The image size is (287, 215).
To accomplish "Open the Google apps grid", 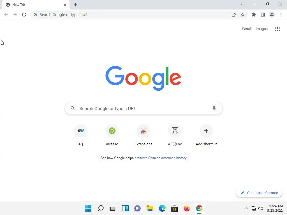I will (x=277, y=29).
